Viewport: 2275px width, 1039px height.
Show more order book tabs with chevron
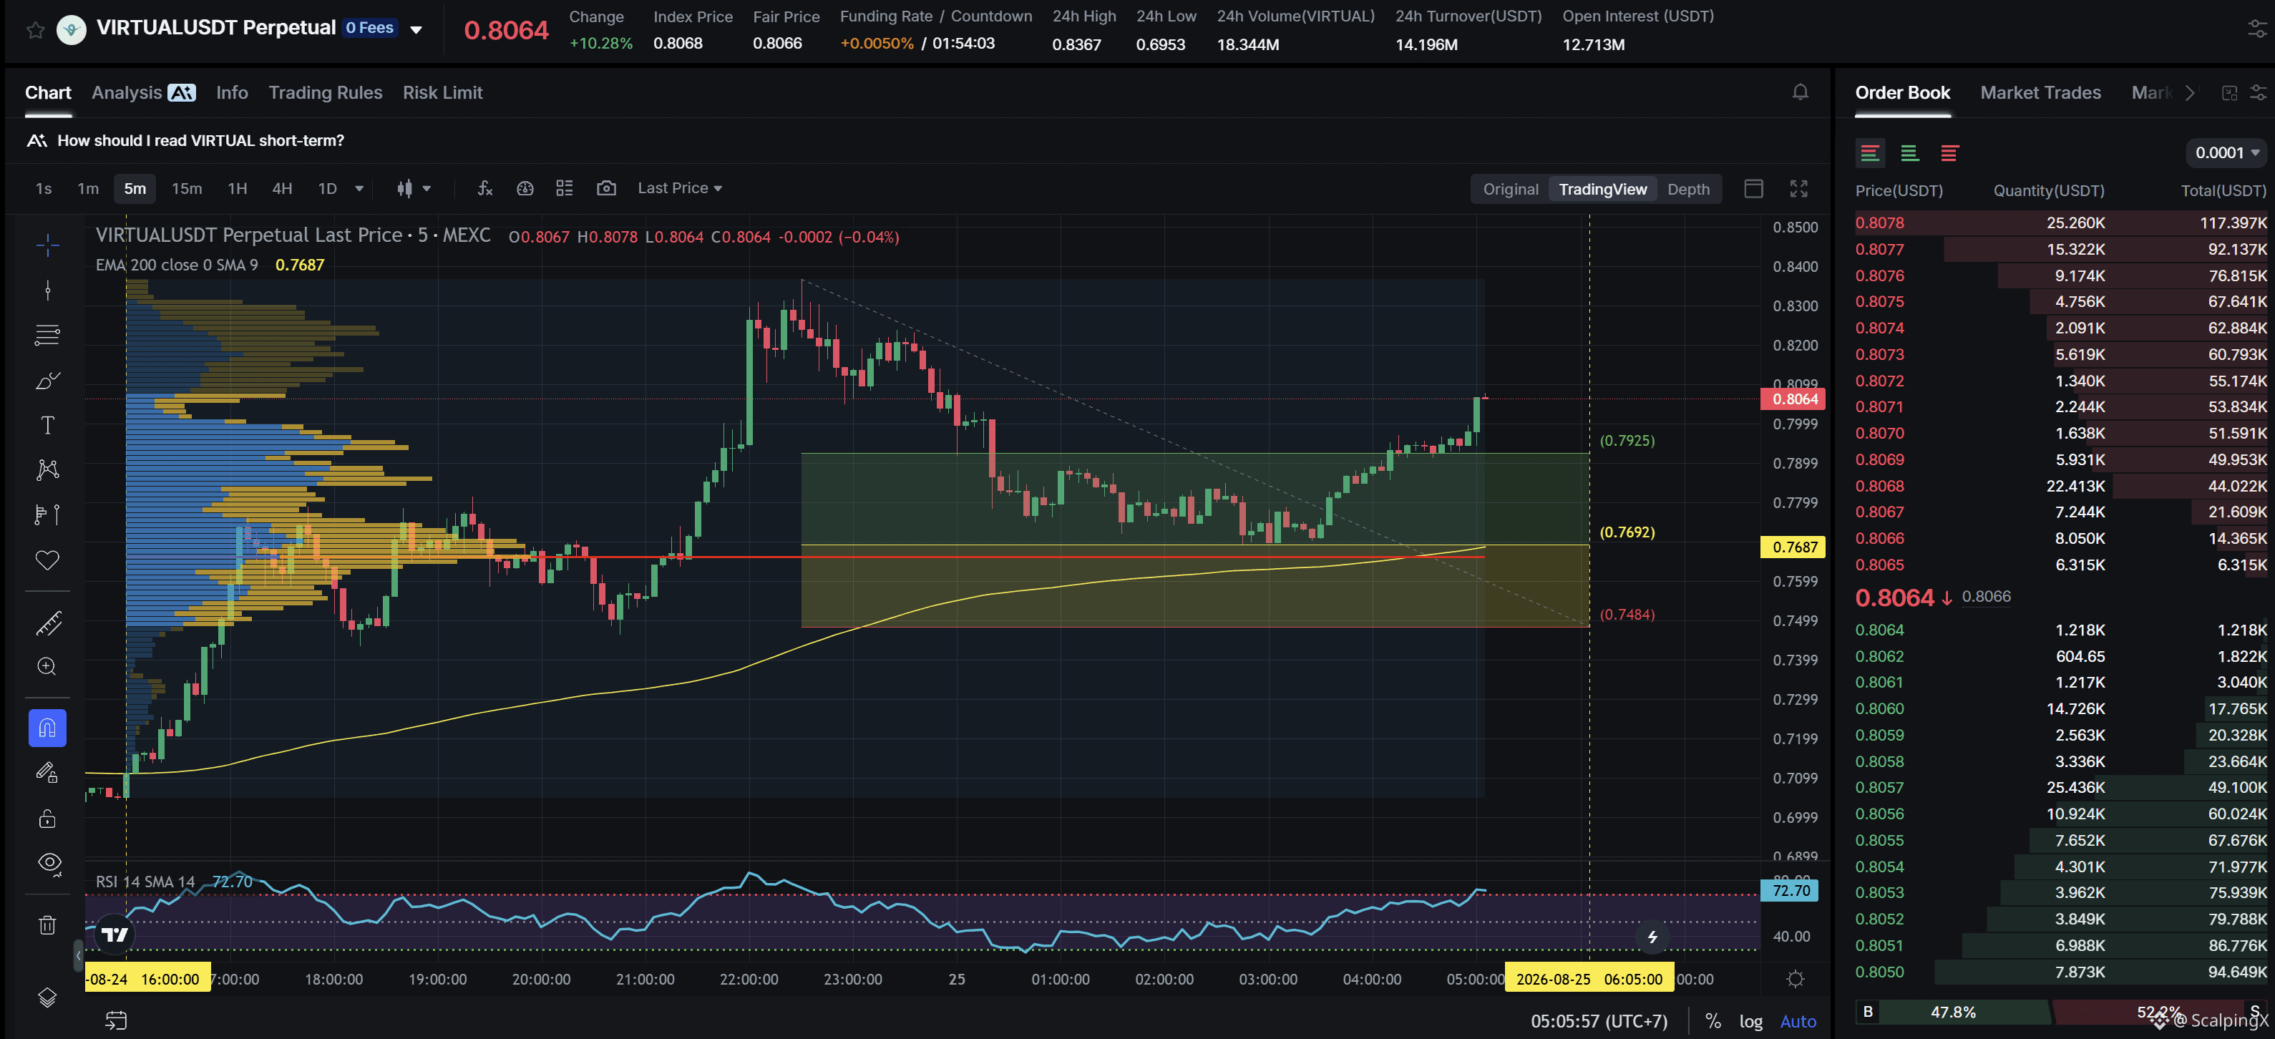[x=2191, y=93]
